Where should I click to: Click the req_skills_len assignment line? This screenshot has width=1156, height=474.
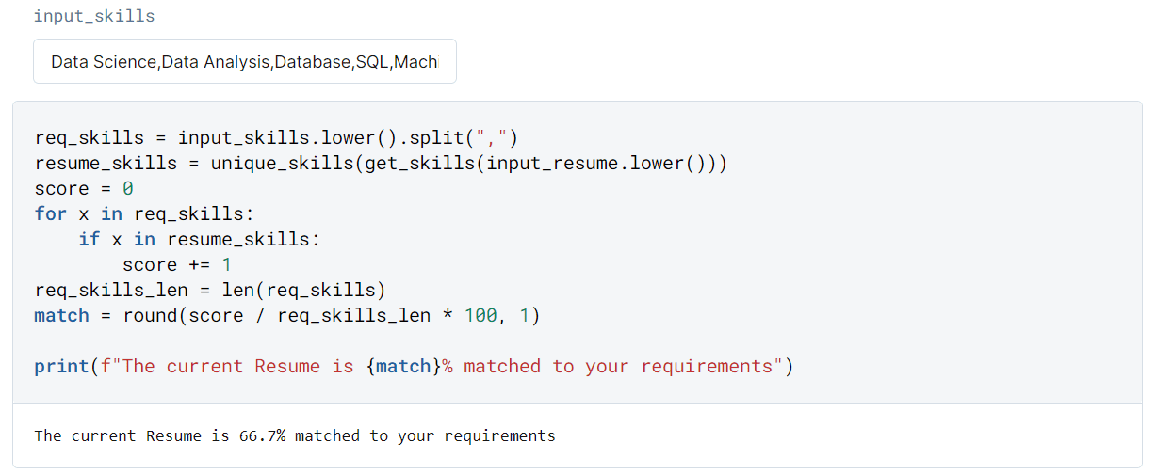click(x=210, y=290)
